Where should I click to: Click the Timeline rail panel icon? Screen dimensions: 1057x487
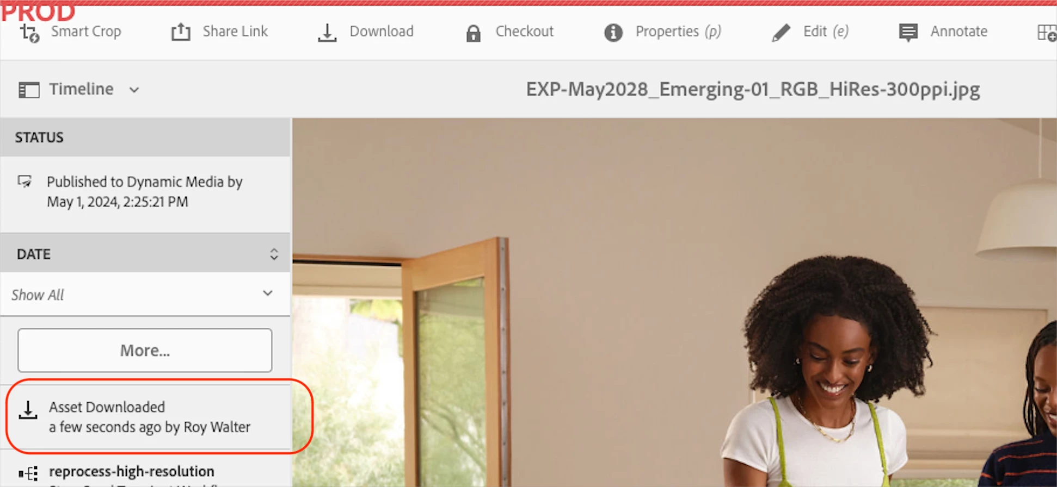pyautogui.click(x=29, y=90)
